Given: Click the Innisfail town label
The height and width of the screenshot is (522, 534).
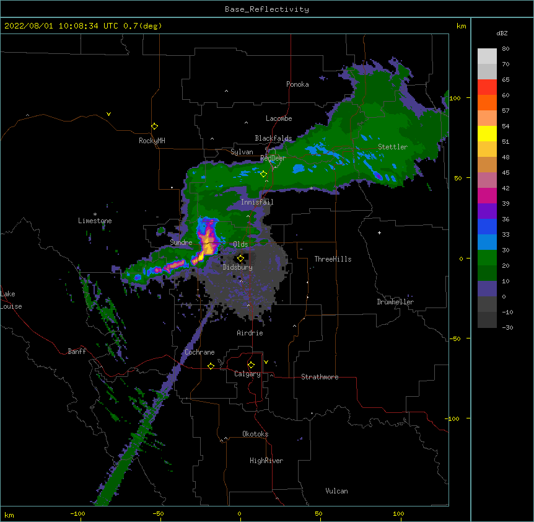Looking at the screenshot, I should (257, 201).
